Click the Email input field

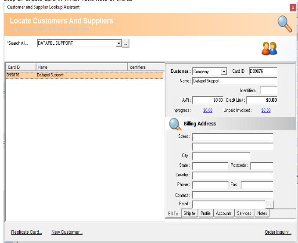click(x=229, y=205)
